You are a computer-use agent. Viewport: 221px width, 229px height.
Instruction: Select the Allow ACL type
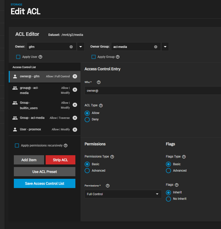coord(87,113)
